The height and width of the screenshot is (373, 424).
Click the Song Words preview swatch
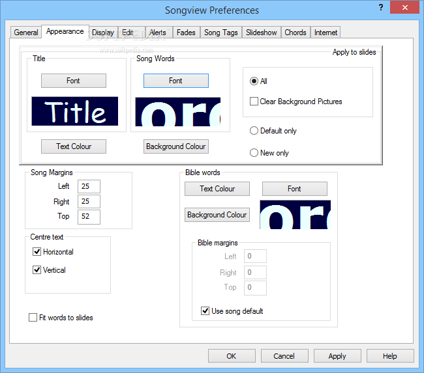[178, 112]
